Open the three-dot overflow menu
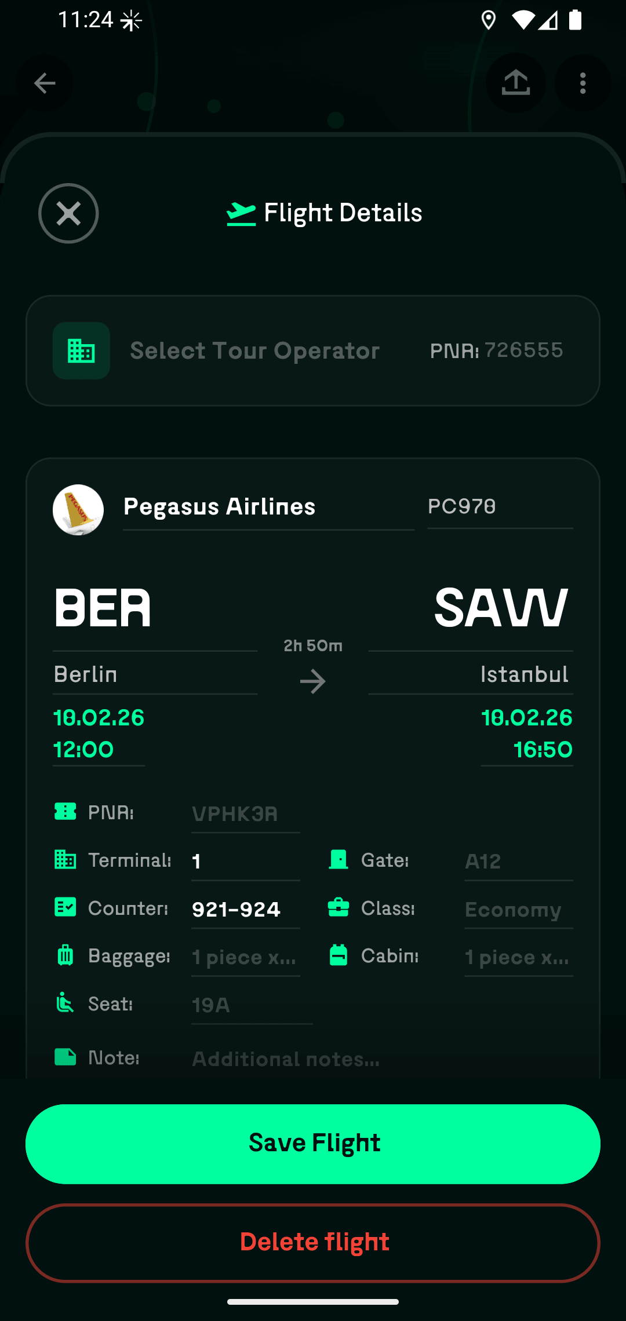Screen dimensions: 626x1321 point(583,83)
